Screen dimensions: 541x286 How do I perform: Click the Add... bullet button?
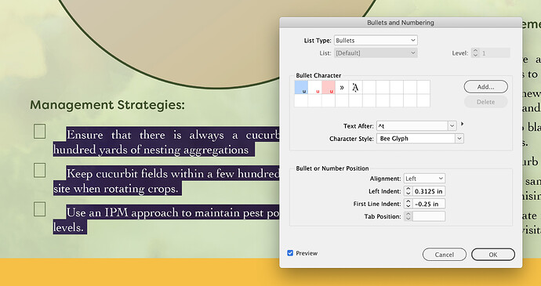[x=486, y=87]
